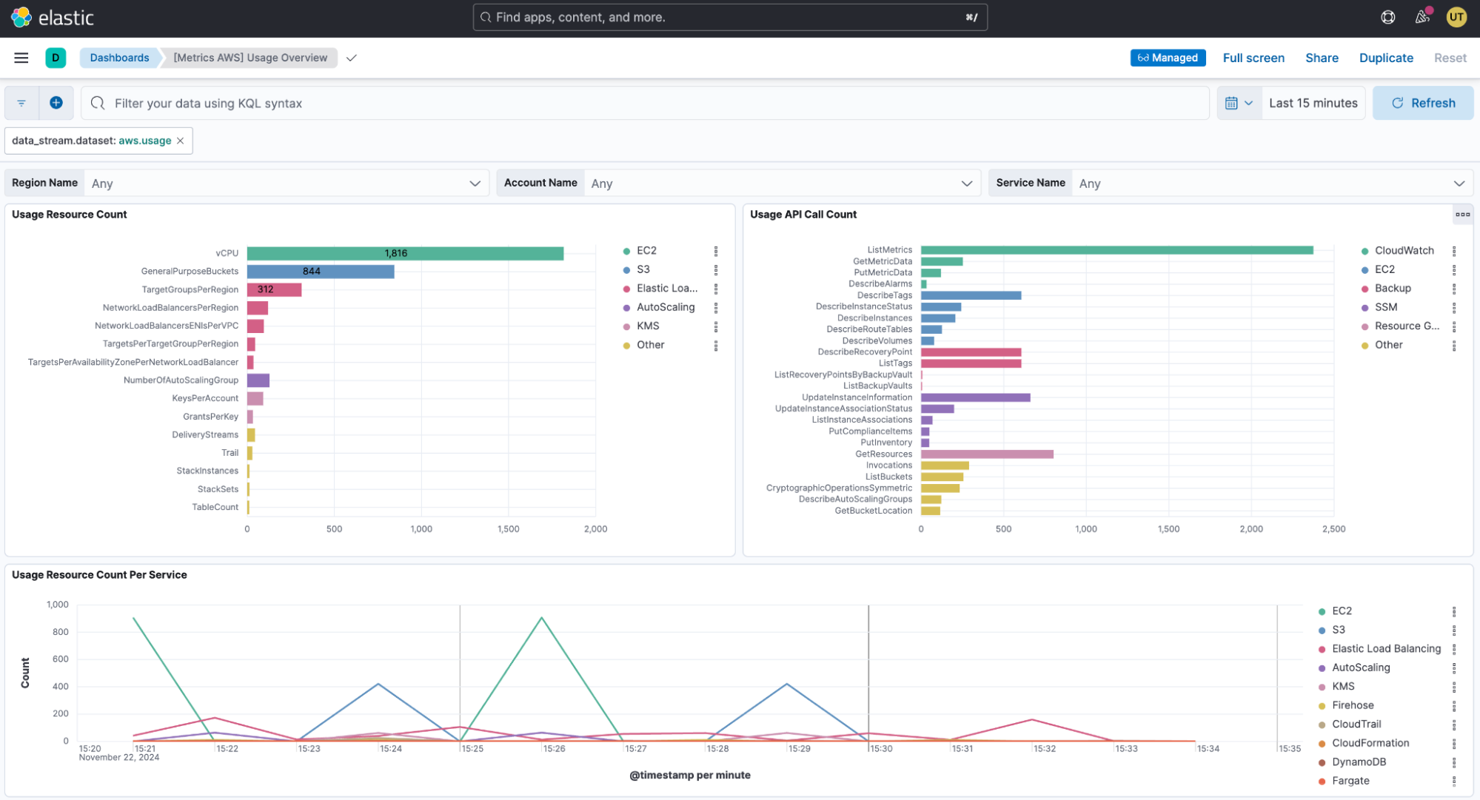Open Elastic Loa... legend options menu

(x=716, y=289)
